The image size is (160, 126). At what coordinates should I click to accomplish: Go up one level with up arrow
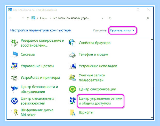click(x=28, y=18)
